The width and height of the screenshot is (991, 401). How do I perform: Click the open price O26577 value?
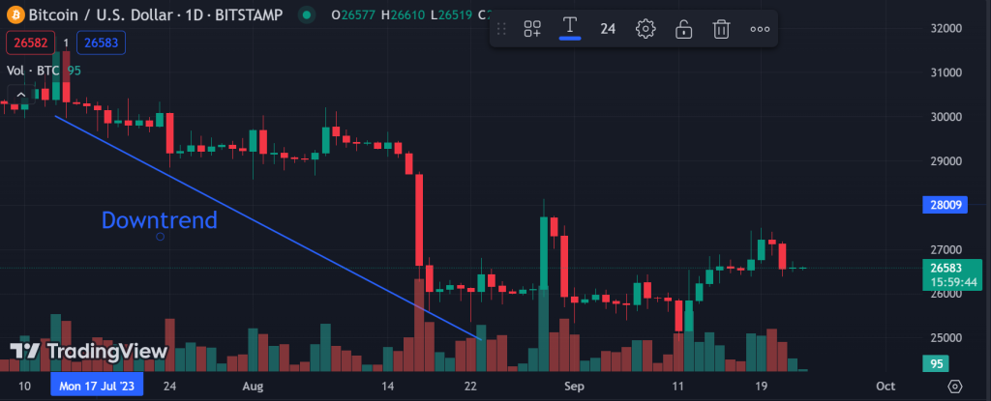pos(354,14)
